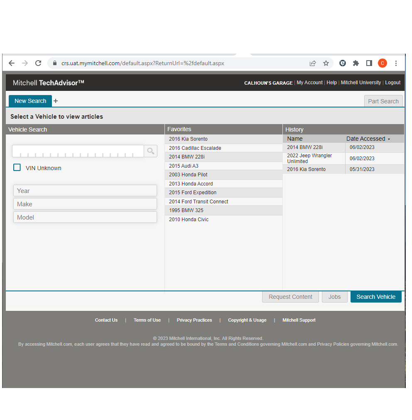
Task: Open the orange C profile avatar
Action: pos(383,63)
